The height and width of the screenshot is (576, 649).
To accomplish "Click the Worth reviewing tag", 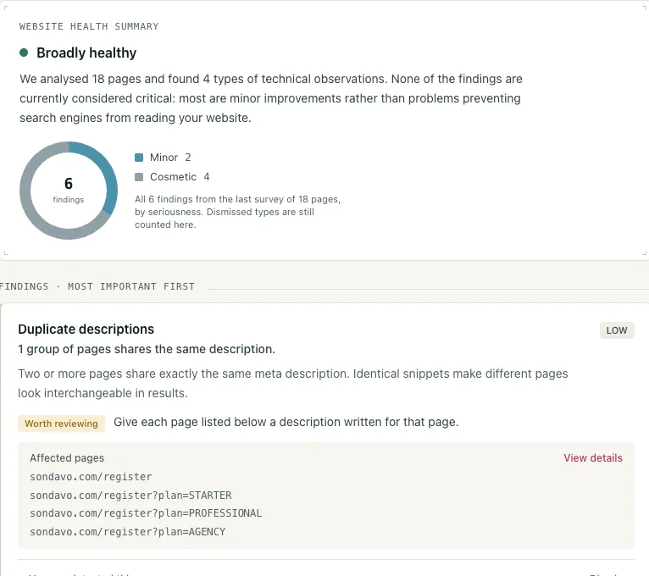I will [61, 424].
